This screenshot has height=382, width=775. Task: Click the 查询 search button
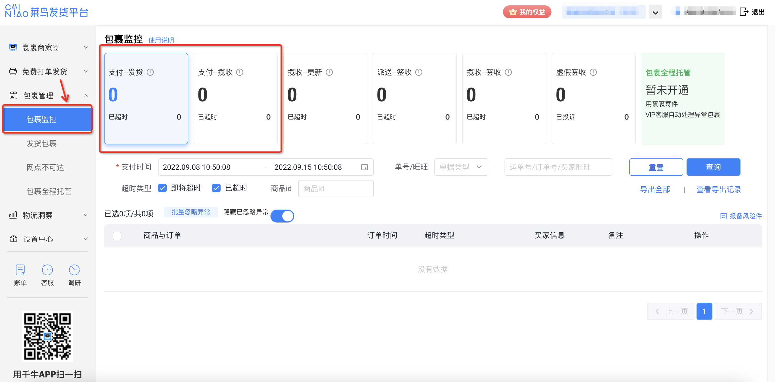tap(713, 167)
